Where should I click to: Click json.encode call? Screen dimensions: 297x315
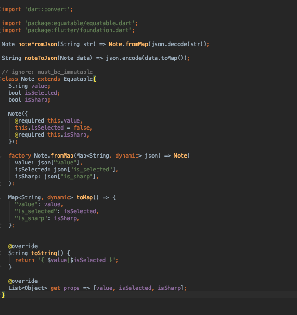[124, 58]
